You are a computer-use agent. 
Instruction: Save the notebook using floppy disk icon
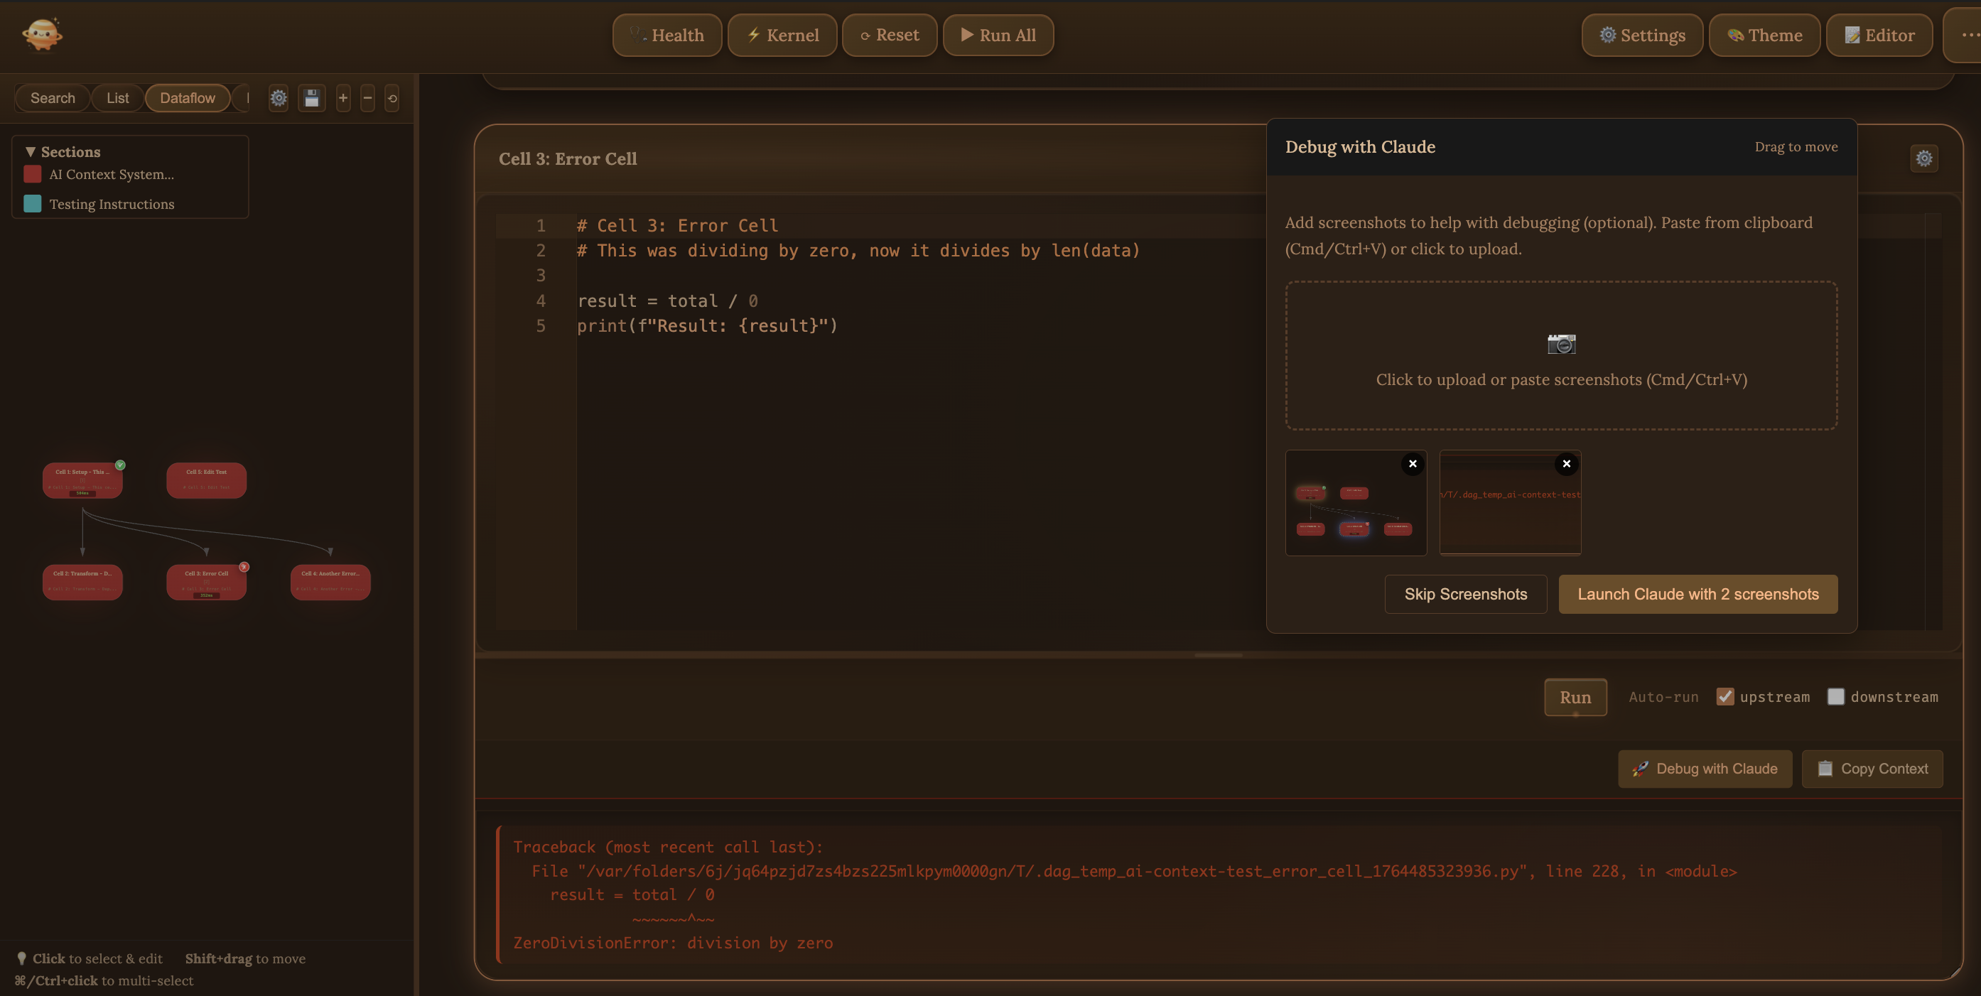(311, 97)
